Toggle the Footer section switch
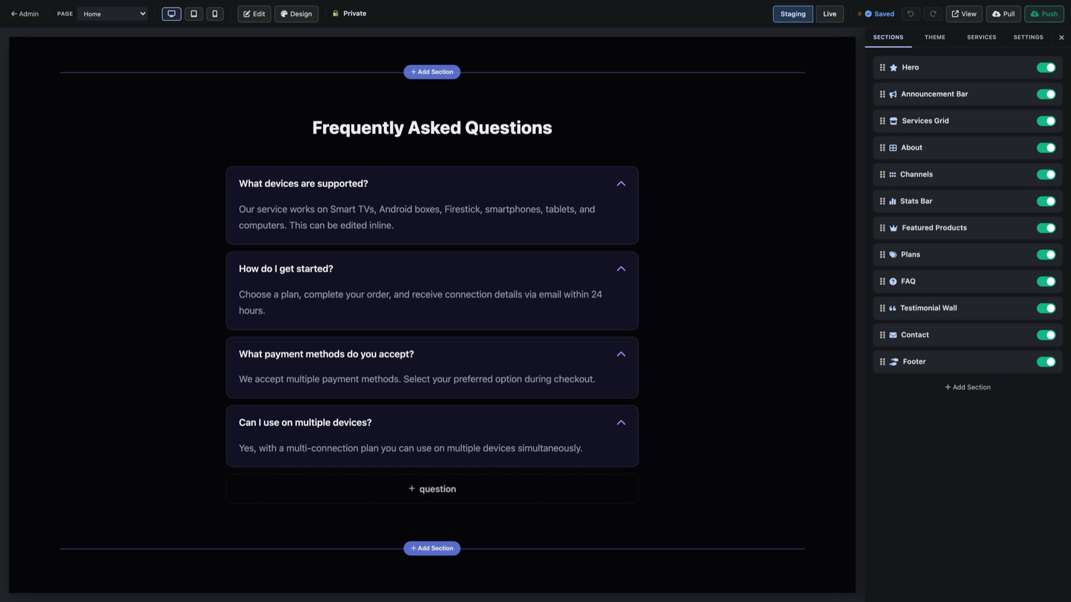Screen dimensions: 1071x602 (1046, 362)
